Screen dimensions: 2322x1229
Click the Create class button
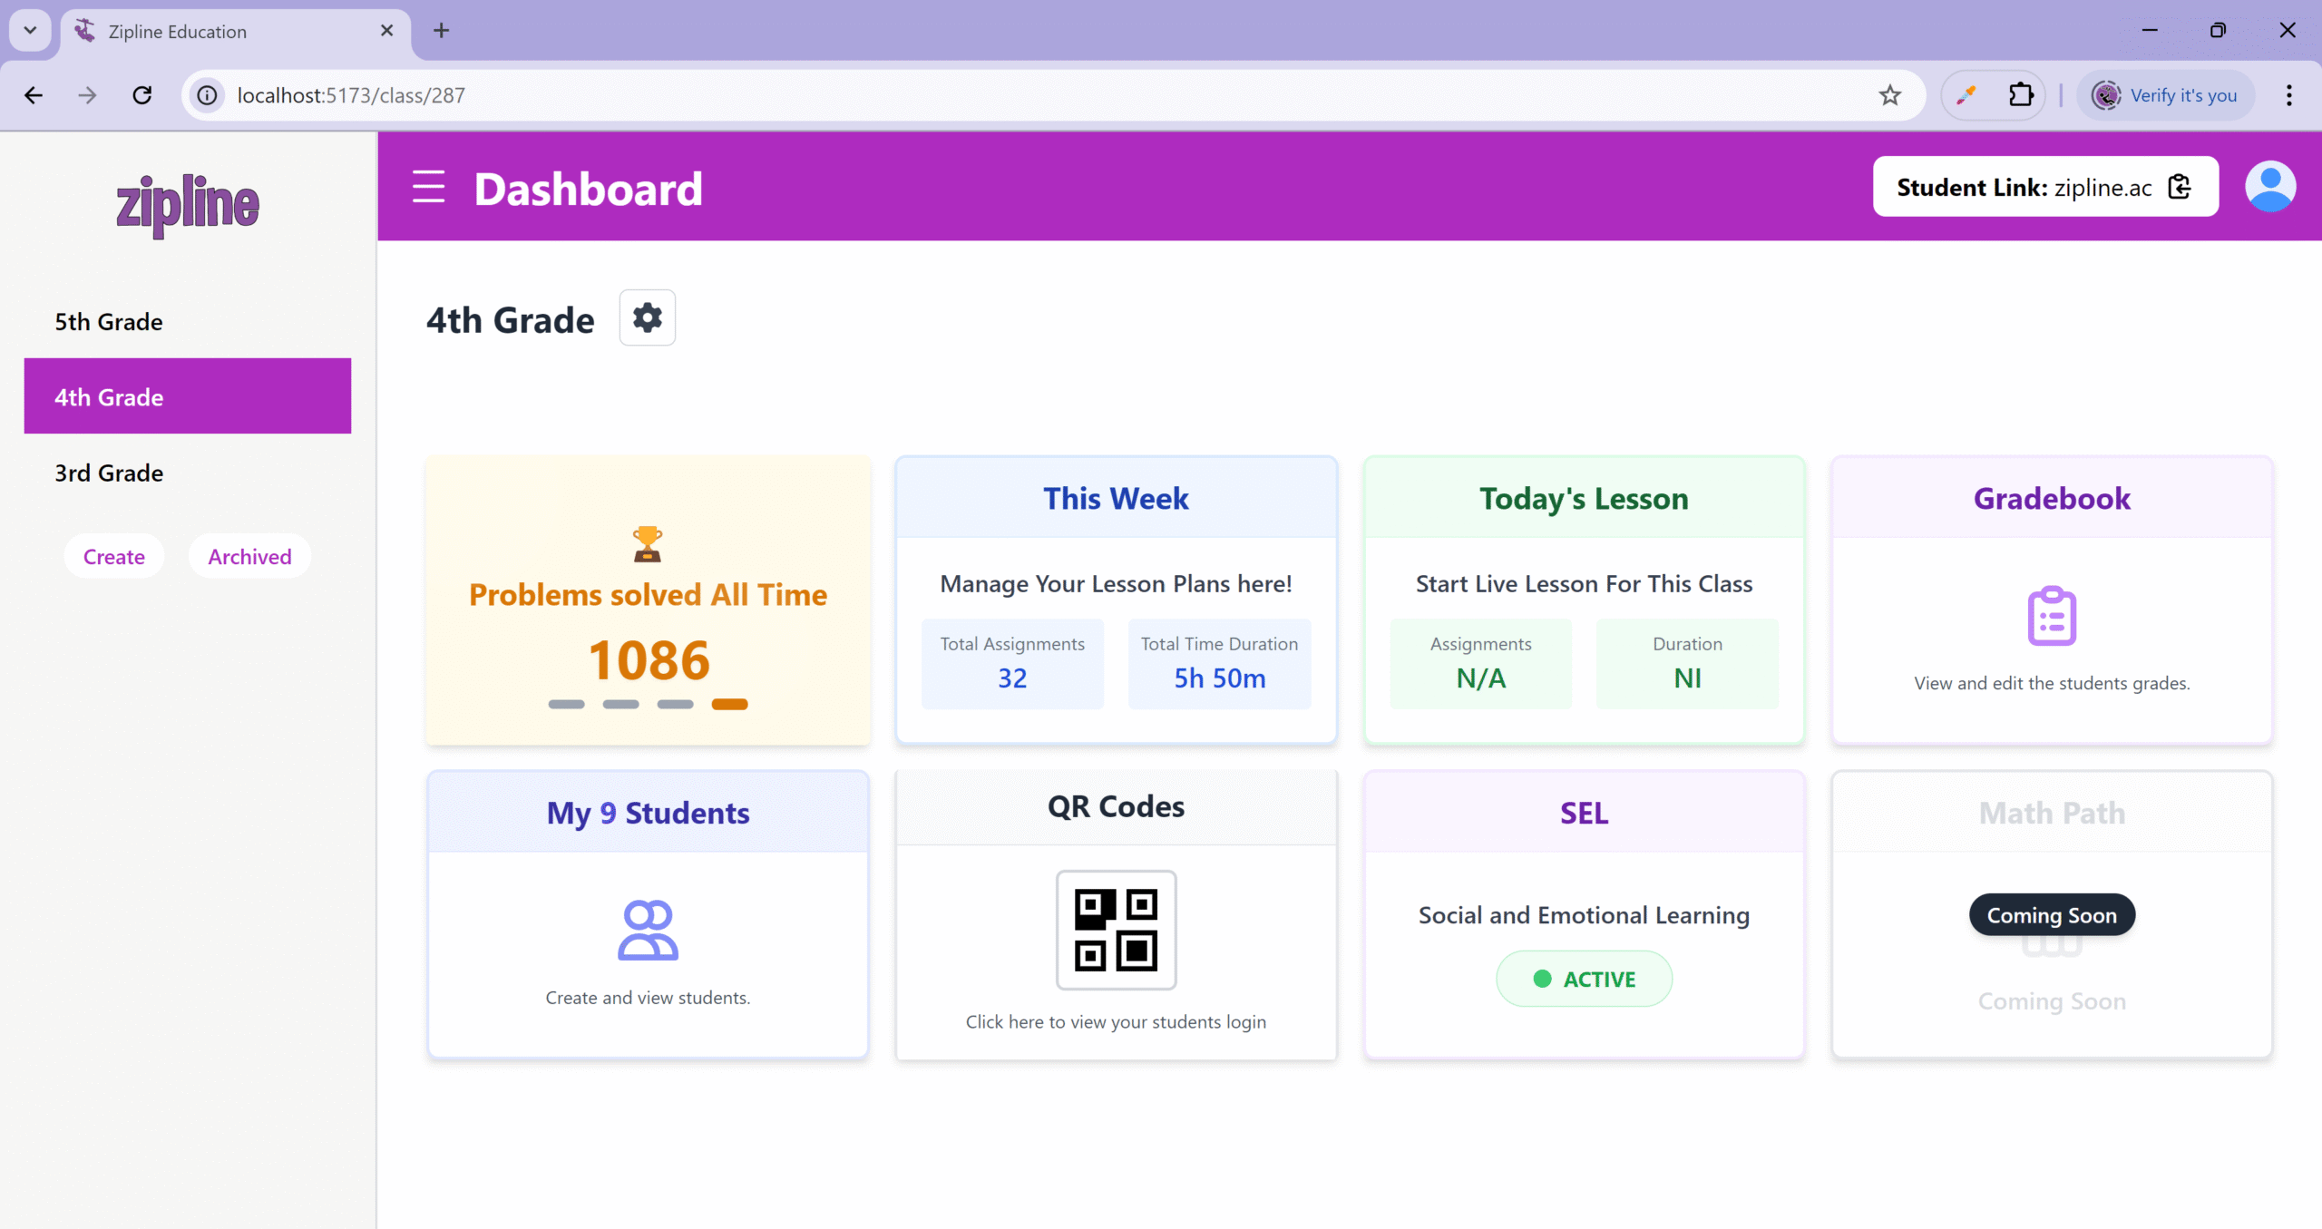tap(114, 556)
